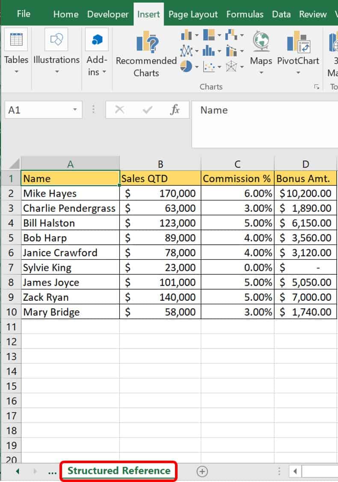The width and height of the screenshot is (338, 482).
Task: Insert a pie or doughnut chart
Action: pyautogui.click(x=186, y=66)
